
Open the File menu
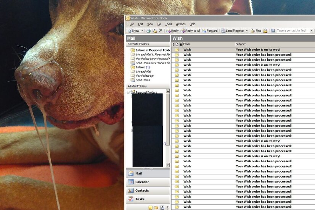(132, 24)
